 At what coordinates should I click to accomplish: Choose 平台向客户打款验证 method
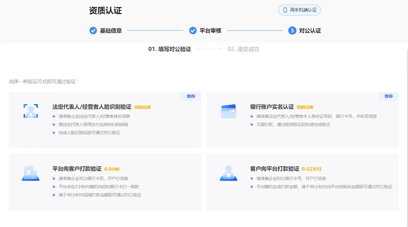click(77, 169)
